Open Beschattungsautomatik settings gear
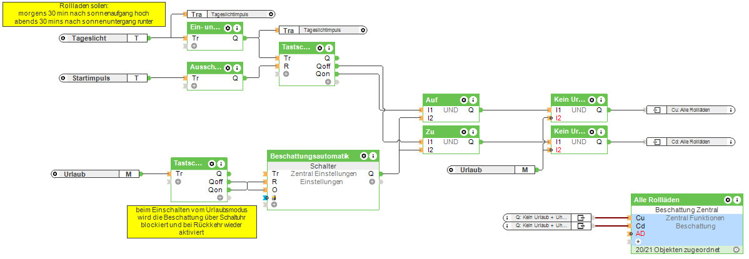The image size is (749, 259). 363,156
